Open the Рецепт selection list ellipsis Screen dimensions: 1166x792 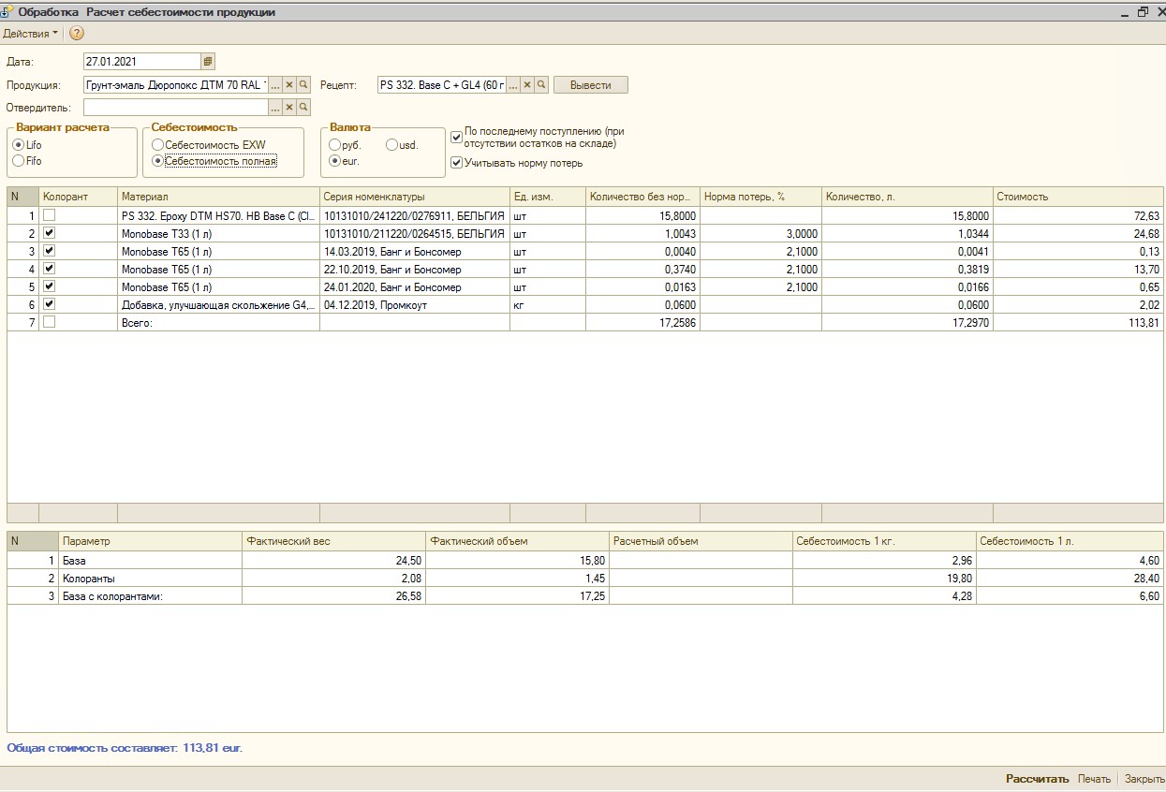(x=513, y=85)
